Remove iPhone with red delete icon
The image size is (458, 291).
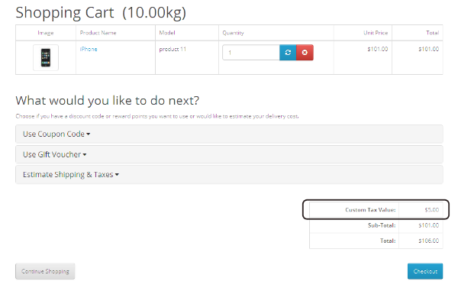[x=305, y=53]
